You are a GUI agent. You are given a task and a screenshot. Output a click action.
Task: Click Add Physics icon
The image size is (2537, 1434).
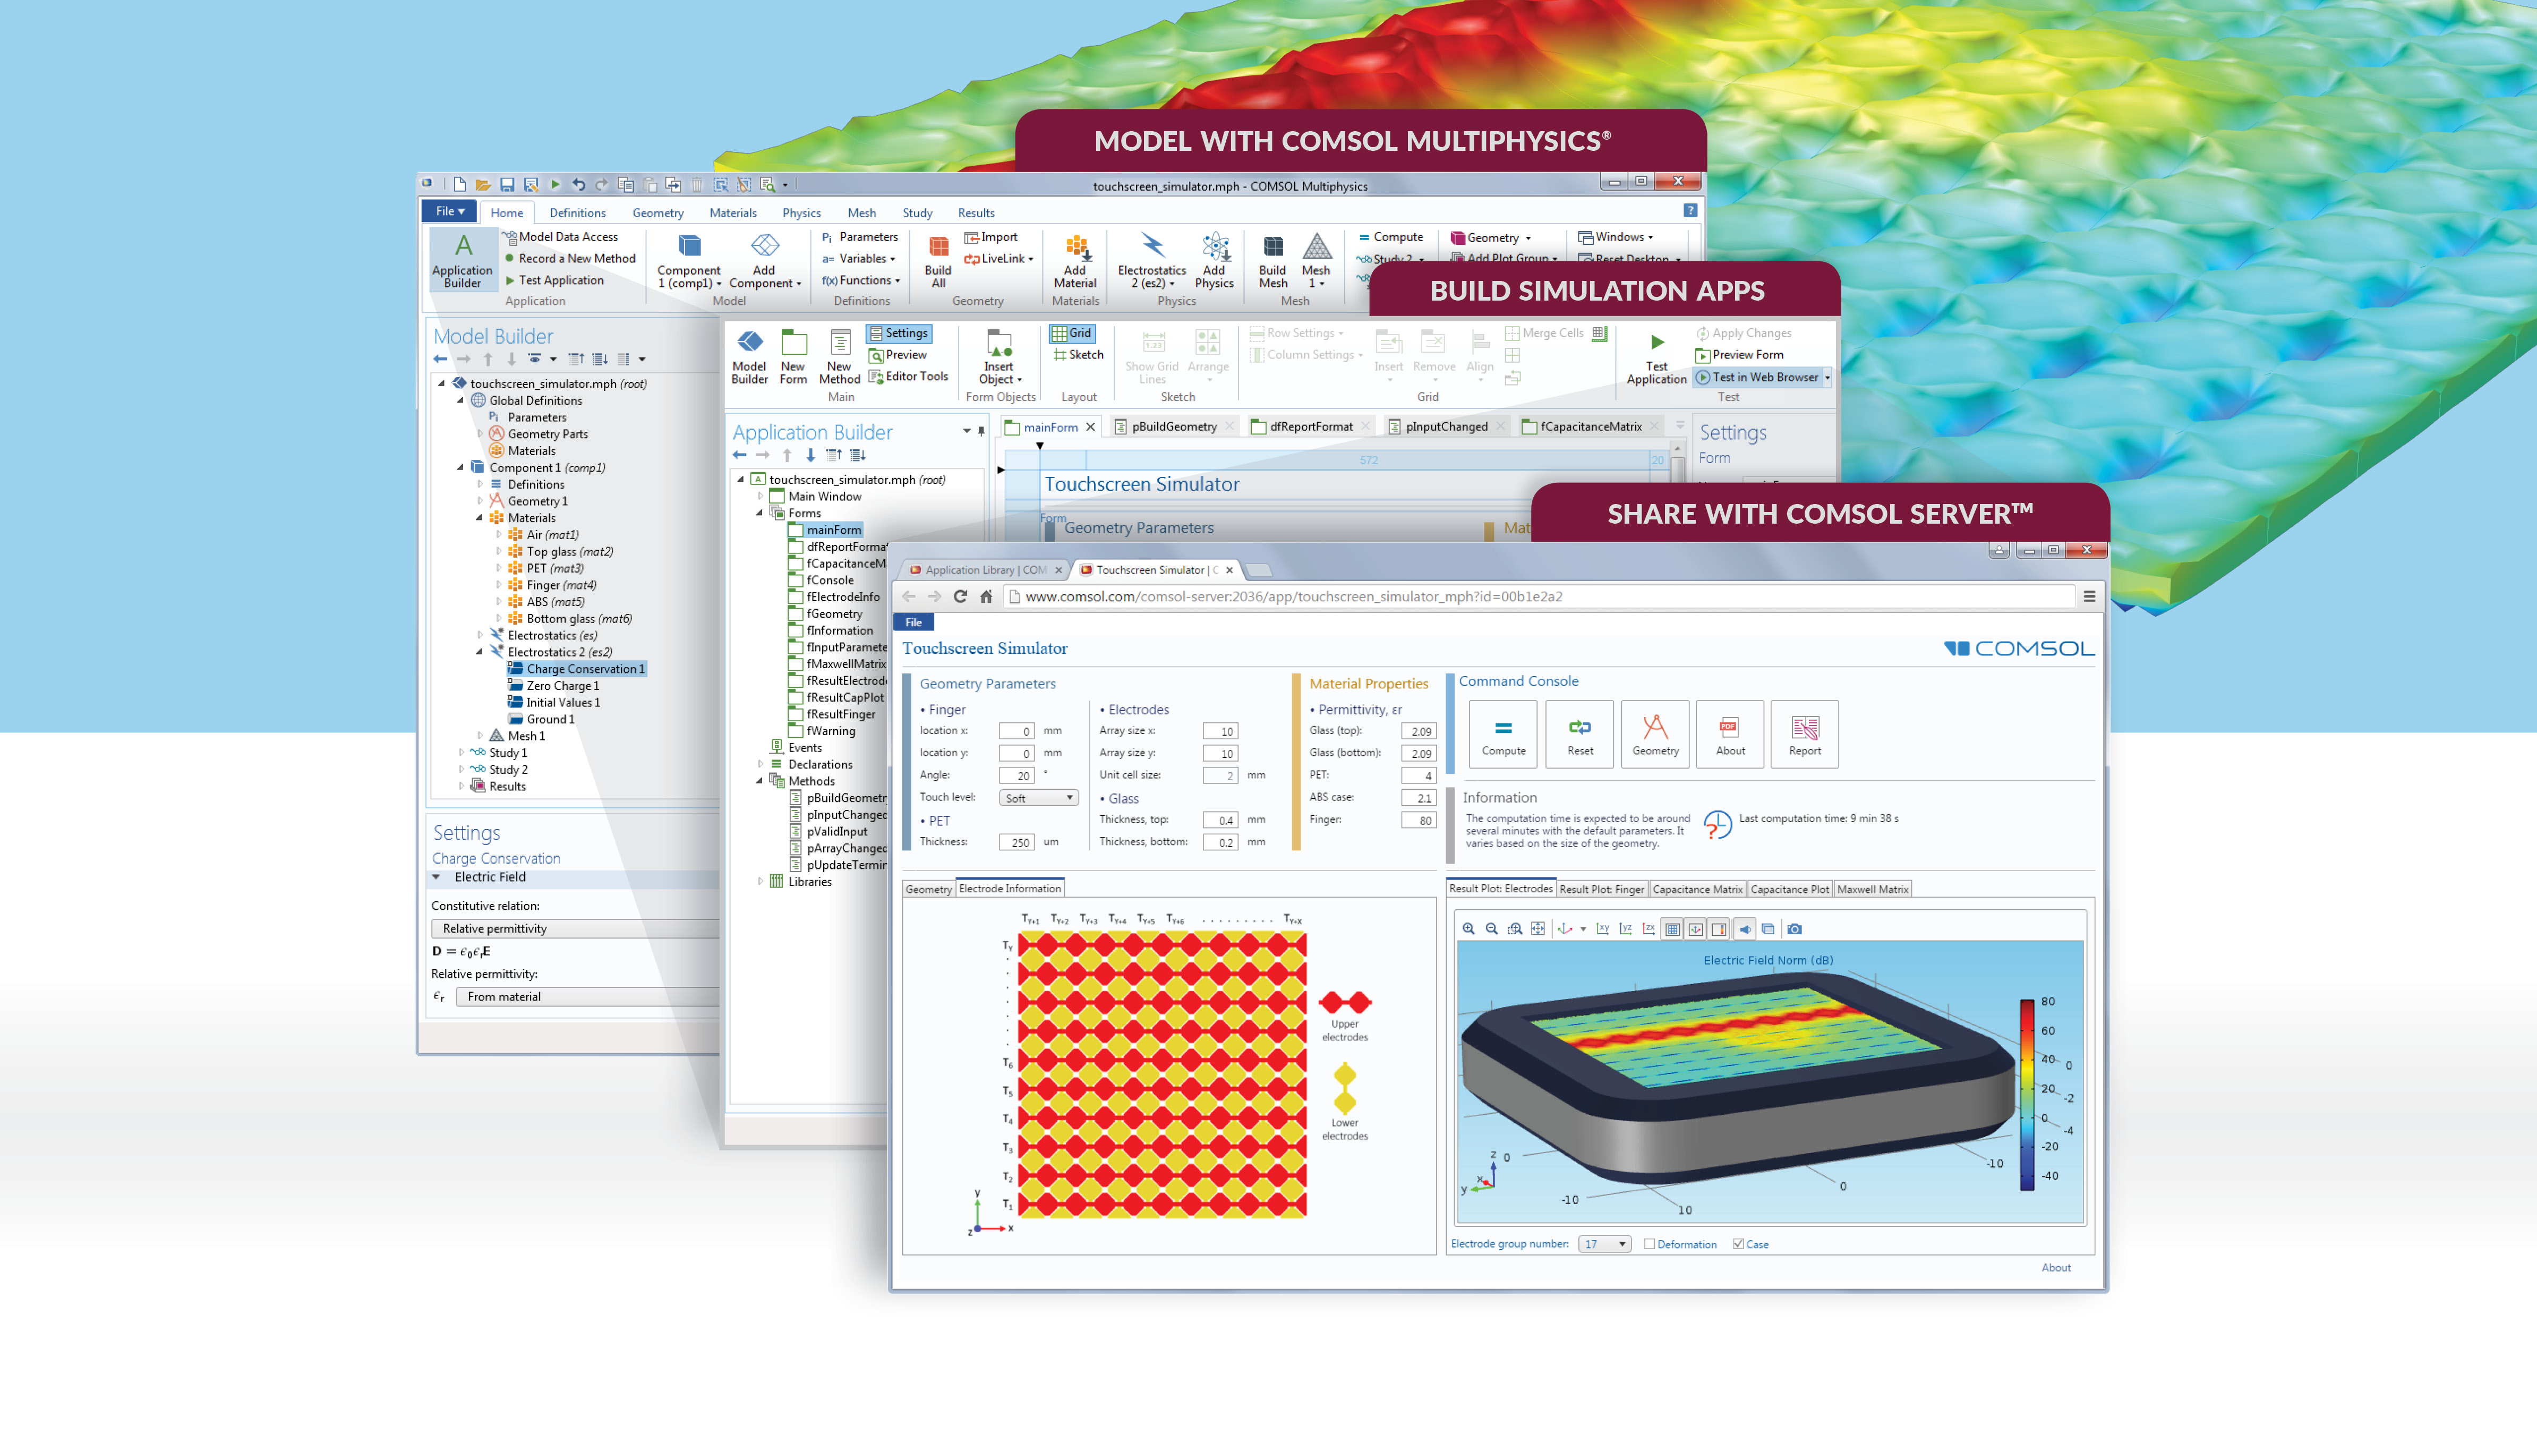pos(1215,260)
